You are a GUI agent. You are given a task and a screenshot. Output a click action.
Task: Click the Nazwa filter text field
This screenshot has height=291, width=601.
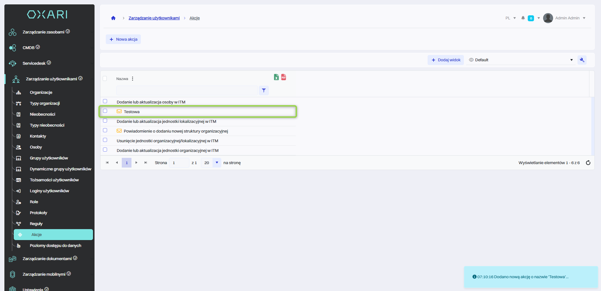pyautogui.click(x=187, y=91)
